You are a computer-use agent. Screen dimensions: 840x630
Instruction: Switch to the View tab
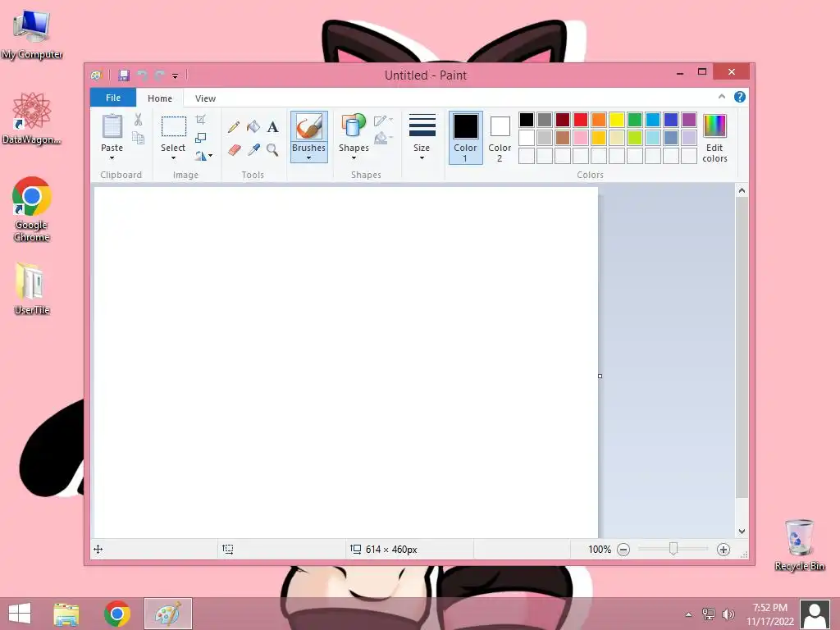(205, 98)
